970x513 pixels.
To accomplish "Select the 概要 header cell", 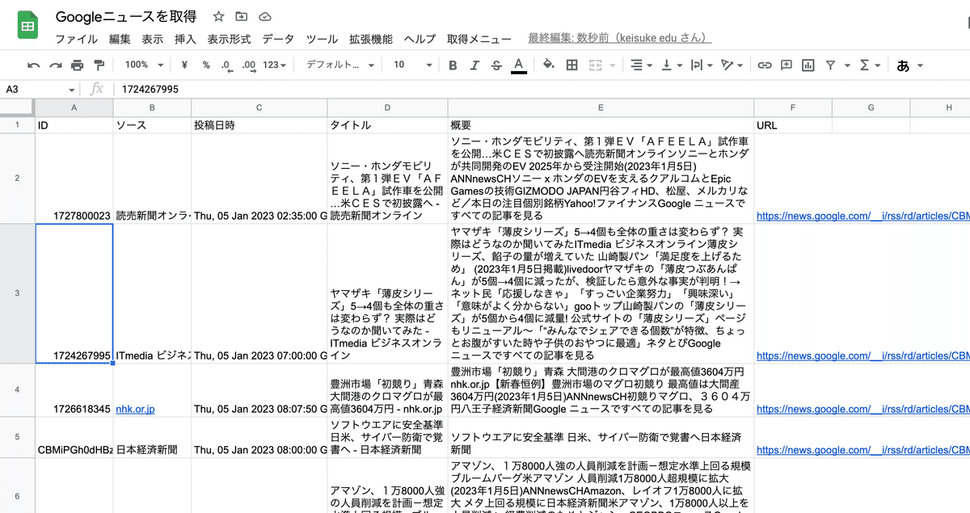I will point(601,125).
